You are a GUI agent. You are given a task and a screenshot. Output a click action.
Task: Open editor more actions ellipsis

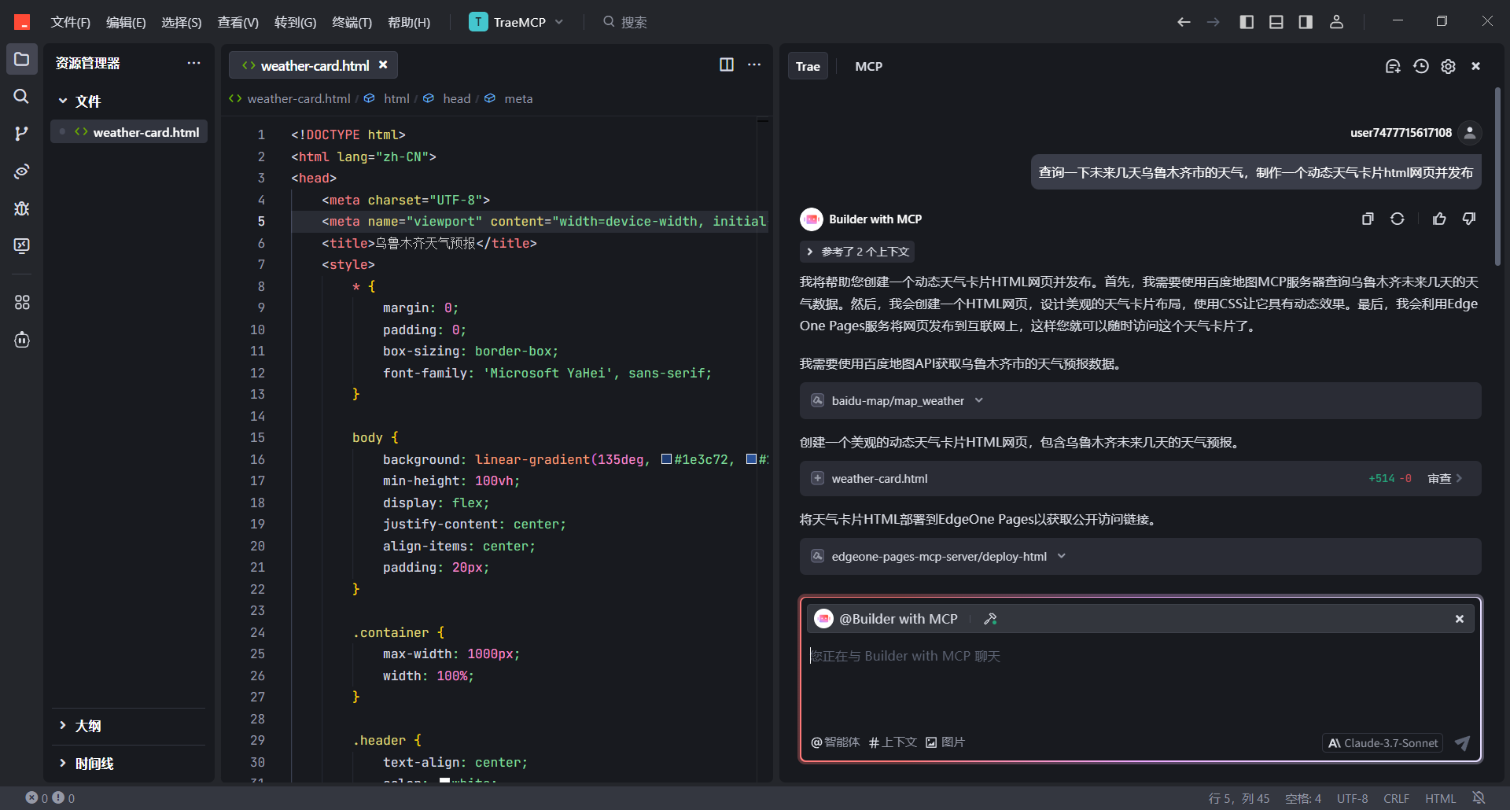tap(754, 64)
